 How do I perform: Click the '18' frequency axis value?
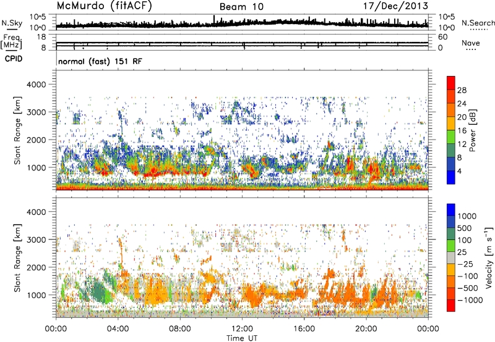tap(41, 37)
